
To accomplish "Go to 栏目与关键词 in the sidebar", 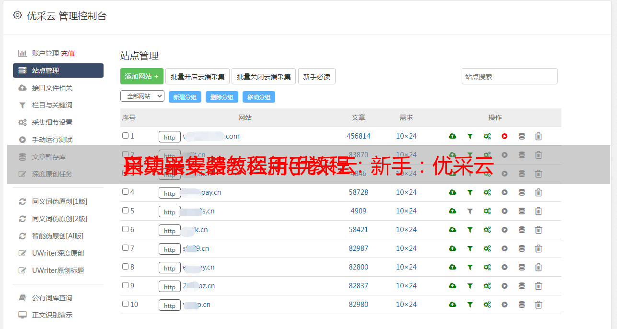I will tap(52, 105).
